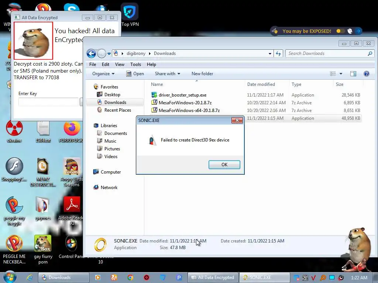Click the Chrome taskbar icon
The height and width of the screenshot is (283, 378).
click(130, 277)
